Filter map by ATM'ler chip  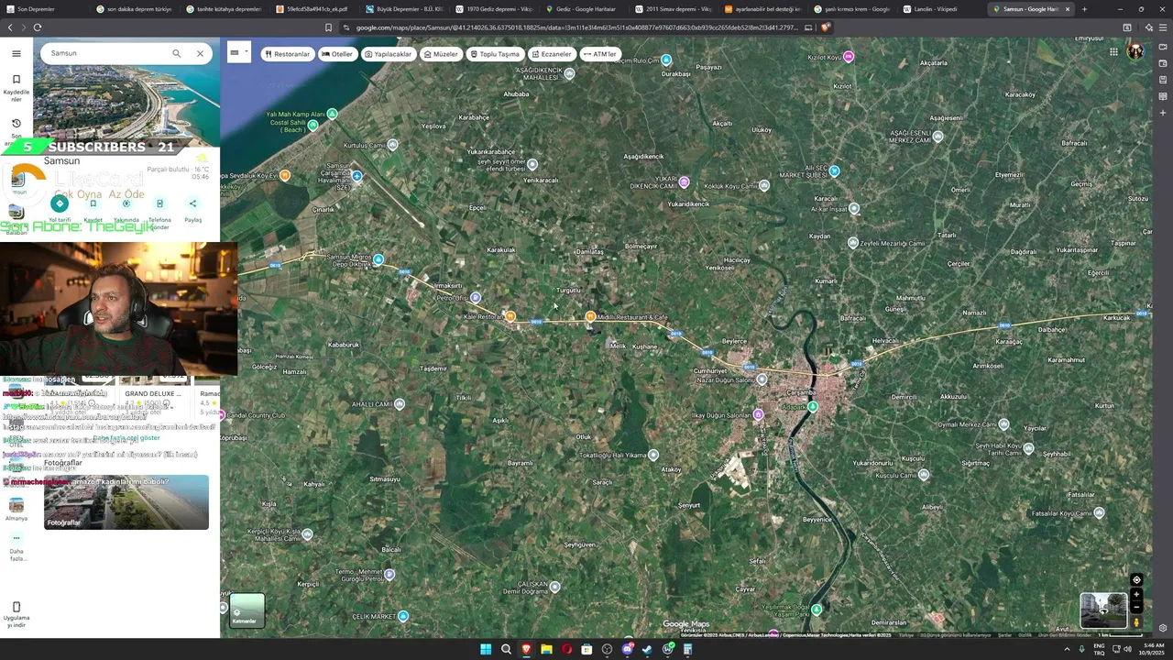600,54
